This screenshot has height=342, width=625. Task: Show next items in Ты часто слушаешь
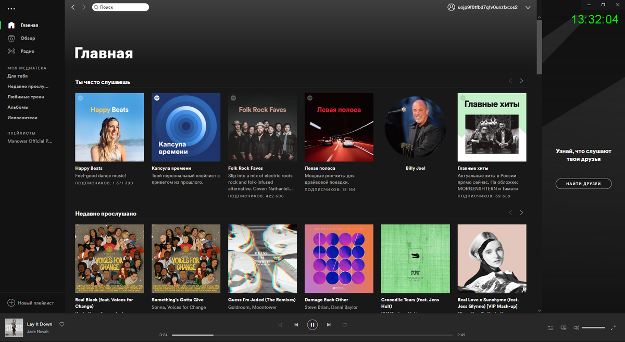(x=521, y=81)
